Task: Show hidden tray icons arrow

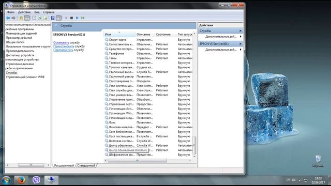Action: point(299,180)
